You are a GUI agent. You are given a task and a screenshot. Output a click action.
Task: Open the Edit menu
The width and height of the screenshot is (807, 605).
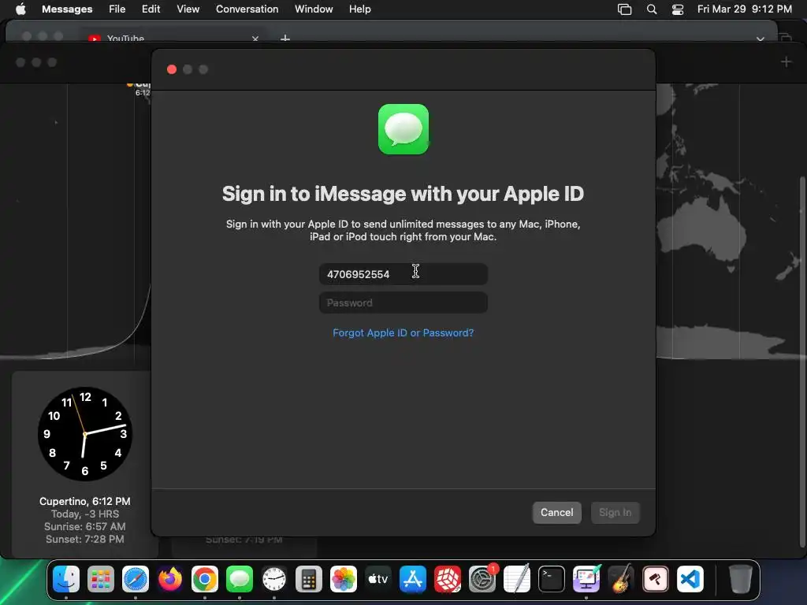151,9
